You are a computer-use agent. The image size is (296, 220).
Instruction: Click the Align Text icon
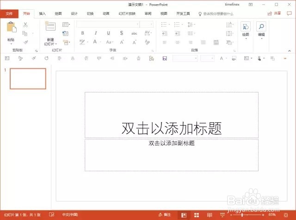[x=229, y=34]
